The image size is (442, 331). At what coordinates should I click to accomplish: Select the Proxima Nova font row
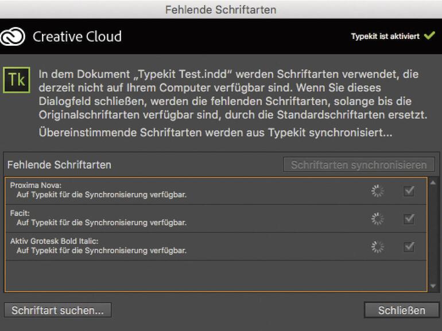[x=216, y=191]
